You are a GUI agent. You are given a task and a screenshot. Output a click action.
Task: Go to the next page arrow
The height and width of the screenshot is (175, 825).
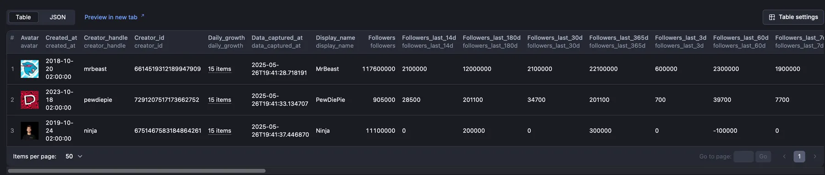point(814,156)
